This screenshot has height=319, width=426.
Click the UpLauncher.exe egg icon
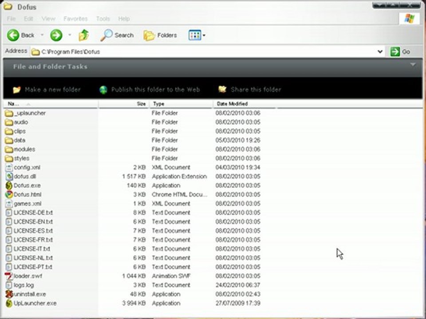coord(9,303)
